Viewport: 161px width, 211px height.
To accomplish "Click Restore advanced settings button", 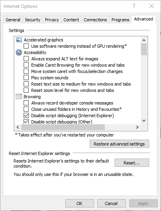I will 119,144.
